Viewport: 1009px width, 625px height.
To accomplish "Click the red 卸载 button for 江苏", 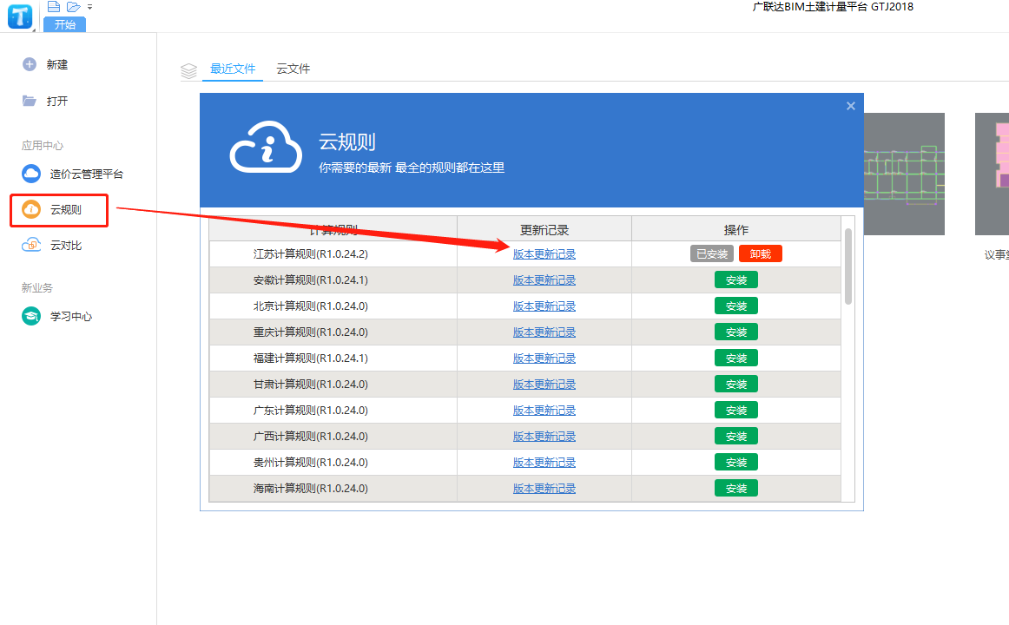I will [761, 254].
